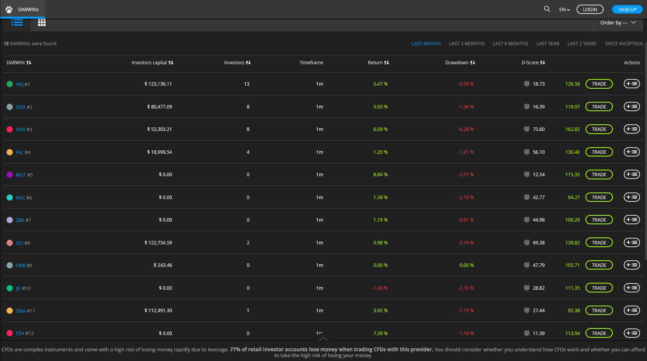
Task: Open the JEI DARWIN link
Action: (x=18, y=289)
